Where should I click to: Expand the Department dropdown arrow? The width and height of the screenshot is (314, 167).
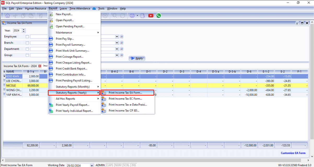tap(117, 49)
